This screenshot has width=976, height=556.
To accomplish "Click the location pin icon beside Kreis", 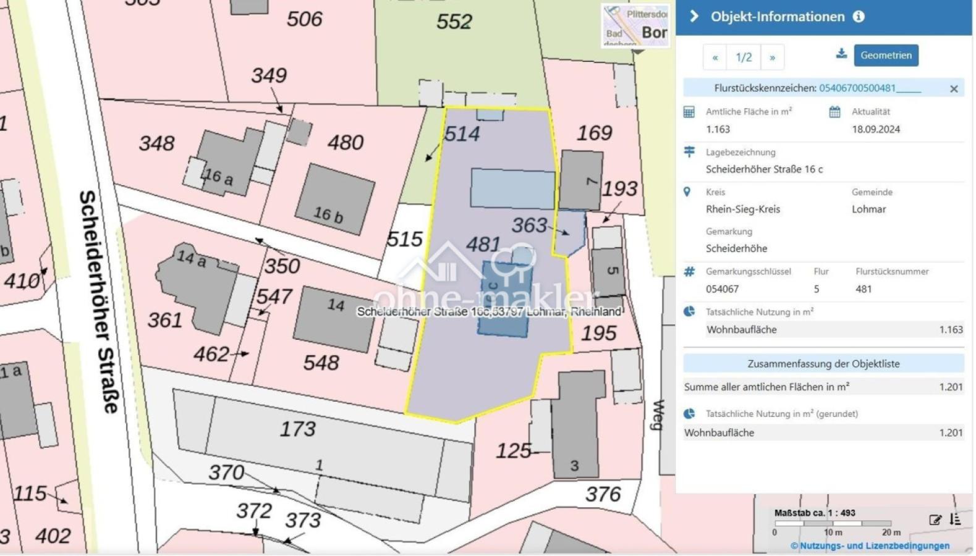I will (687, 192).
